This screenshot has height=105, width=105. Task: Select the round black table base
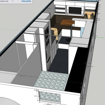pos(69,40)
